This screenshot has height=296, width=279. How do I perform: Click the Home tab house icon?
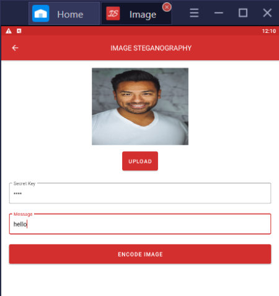41,14
